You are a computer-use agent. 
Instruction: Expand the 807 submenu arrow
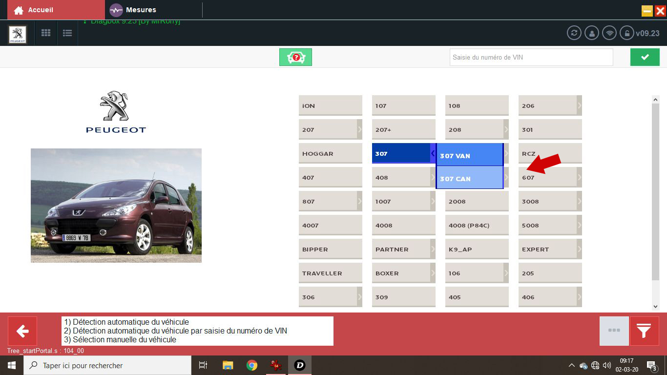[x=359, y=201]
